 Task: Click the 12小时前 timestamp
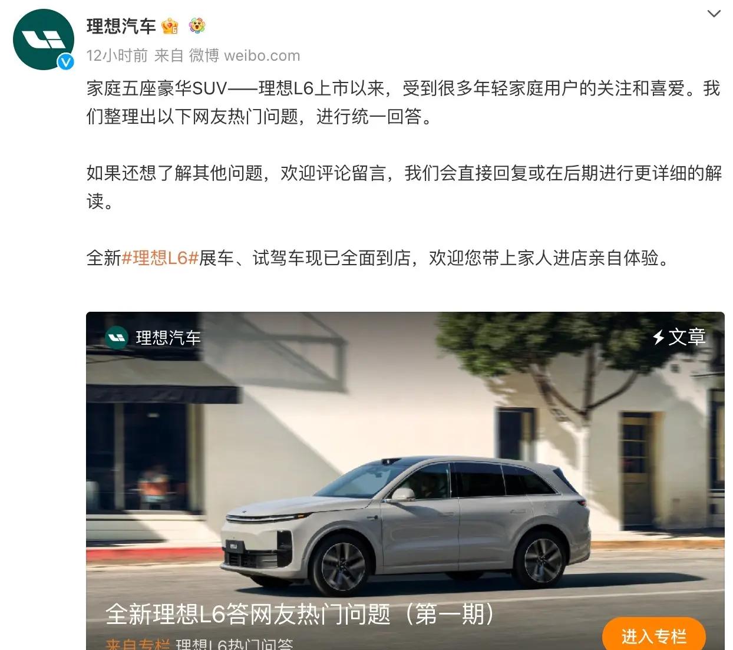(x=117, y=55)
